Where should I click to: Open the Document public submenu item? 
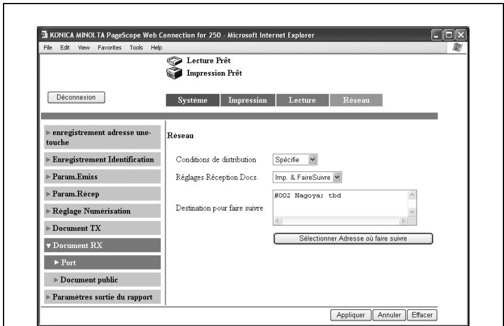click(x=102, y=280)
